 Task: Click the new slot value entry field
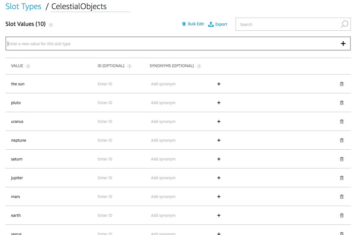[x=170, y=44]
